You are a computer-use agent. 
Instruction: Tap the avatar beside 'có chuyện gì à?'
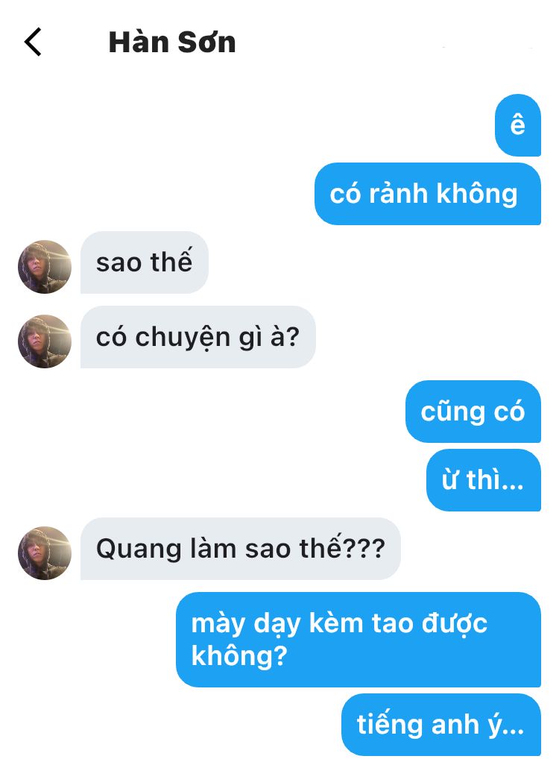(x=45, y=341)
